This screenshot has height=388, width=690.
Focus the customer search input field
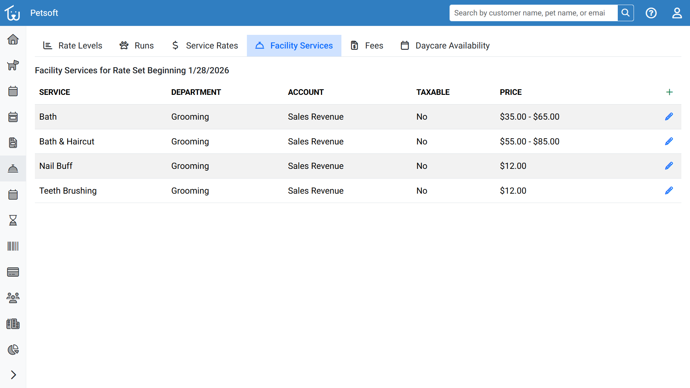point(533,13)
